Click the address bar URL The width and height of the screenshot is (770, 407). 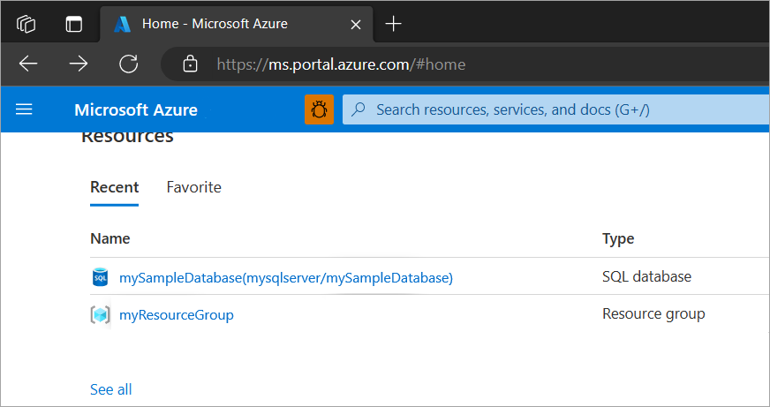click(341, 64)
